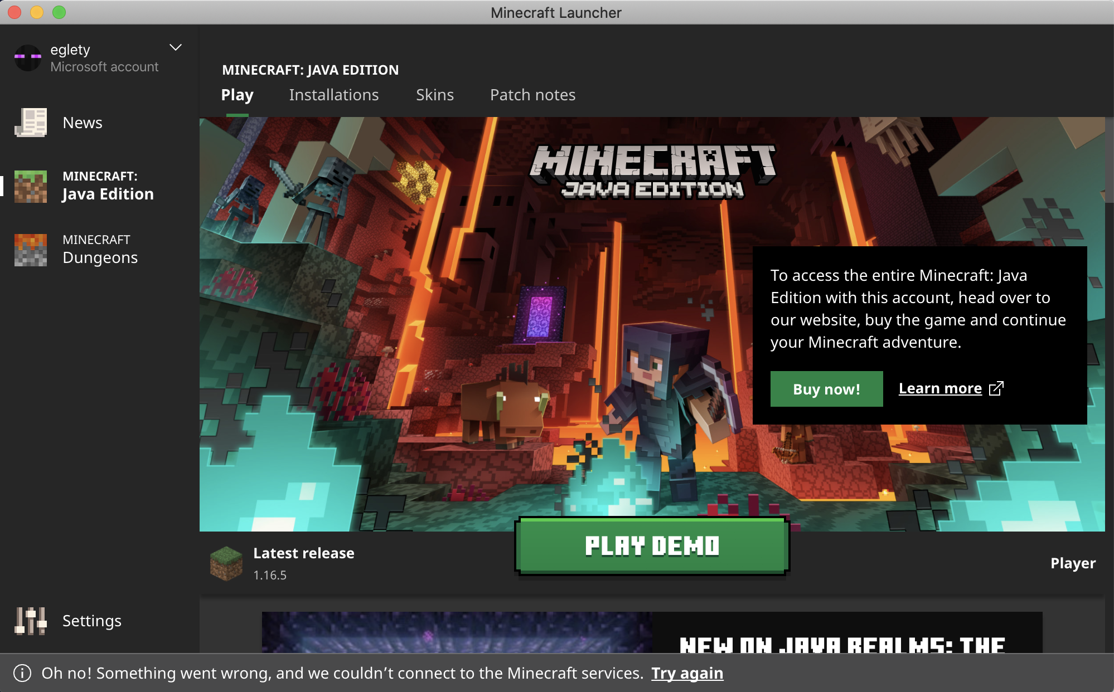
Task: Click the Java Realms news thumbnail
Action: click(x=457, y=632)
